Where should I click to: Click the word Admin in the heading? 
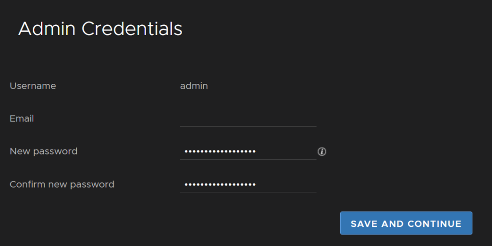tap(47, 29)
